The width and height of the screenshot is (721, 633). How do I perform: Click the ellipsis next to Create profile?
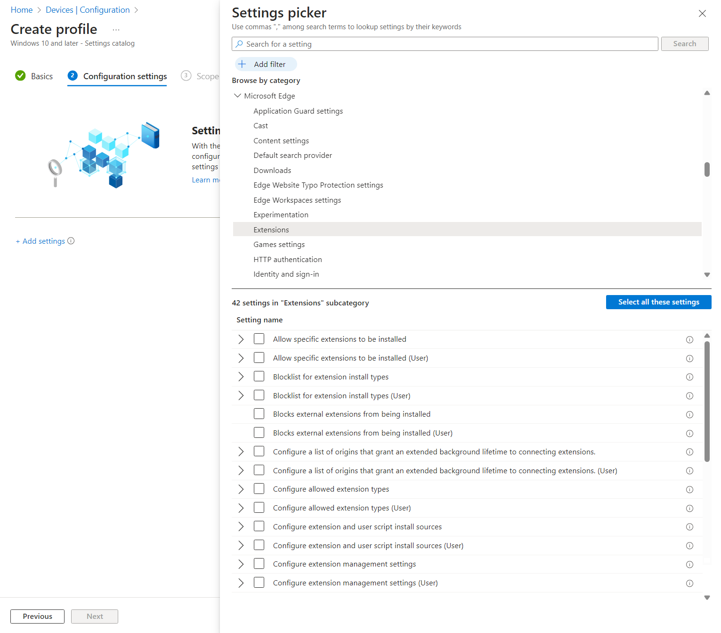coord(116,29)
